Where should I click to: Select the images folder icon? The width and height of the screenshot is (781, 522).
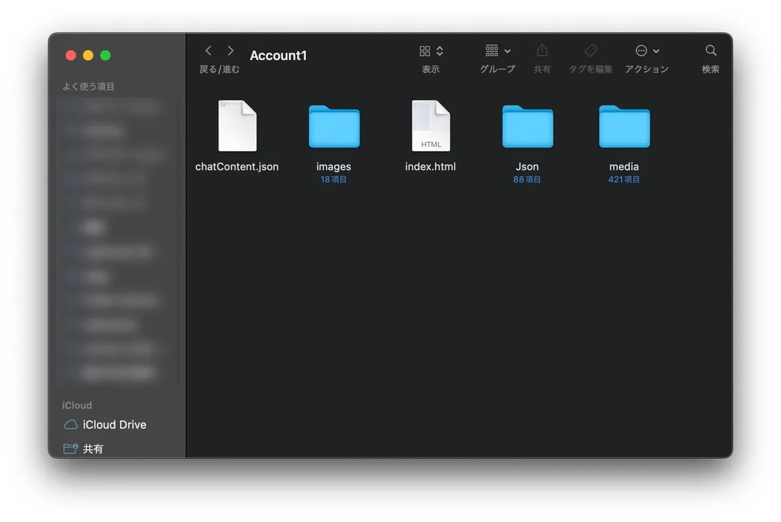pyautogui.click(x=334, y=126)
